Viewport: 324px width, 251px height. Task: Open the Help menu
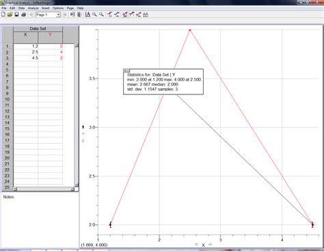click(80, 8)
